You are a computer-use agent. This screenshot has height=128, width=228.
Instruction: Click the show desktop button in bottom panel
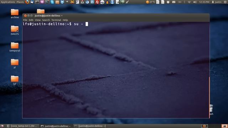coord(2,126)
